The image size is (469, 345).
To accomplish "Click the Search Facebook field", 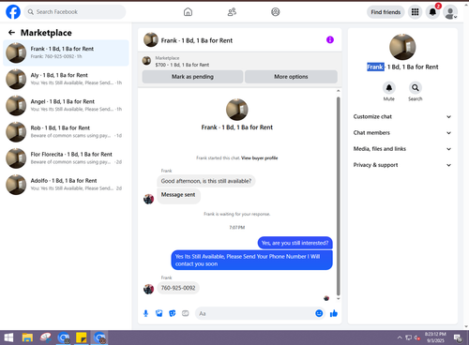I will (x=75, y=12).
